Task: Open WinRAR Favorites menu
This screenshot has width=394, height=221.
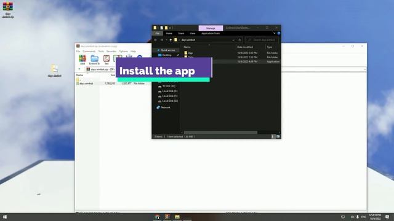Action: [x=111, y=51]
